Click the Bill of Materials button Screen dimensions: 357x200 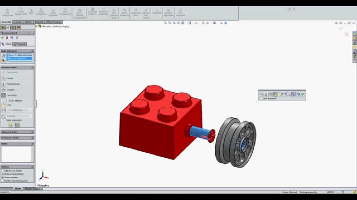[124, 13]
